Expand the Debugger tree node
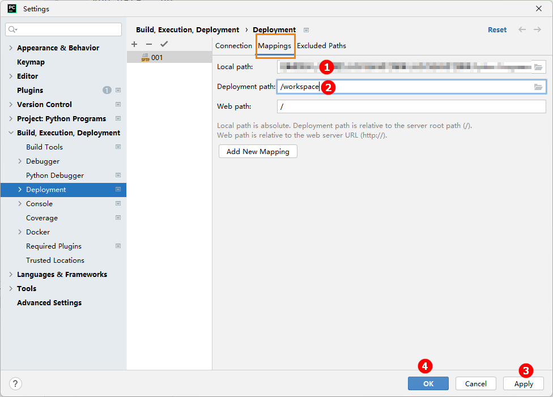The image size is (553, 397). 20,161
